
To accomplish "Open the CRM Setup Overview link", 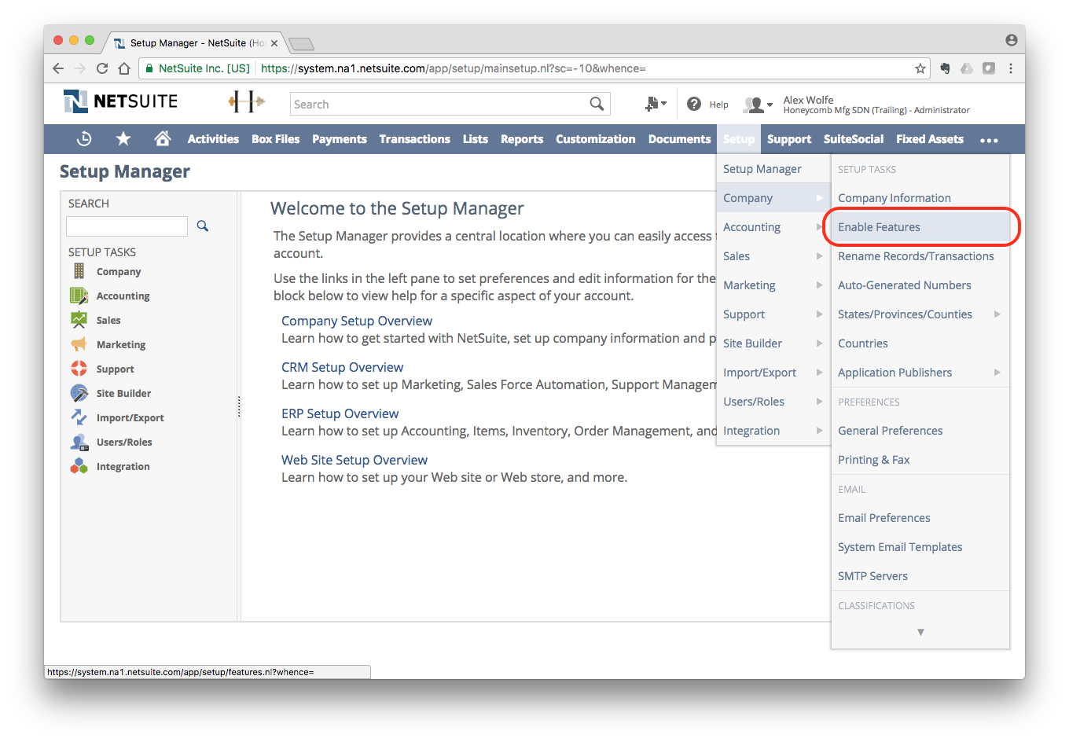I will (342, 367).
